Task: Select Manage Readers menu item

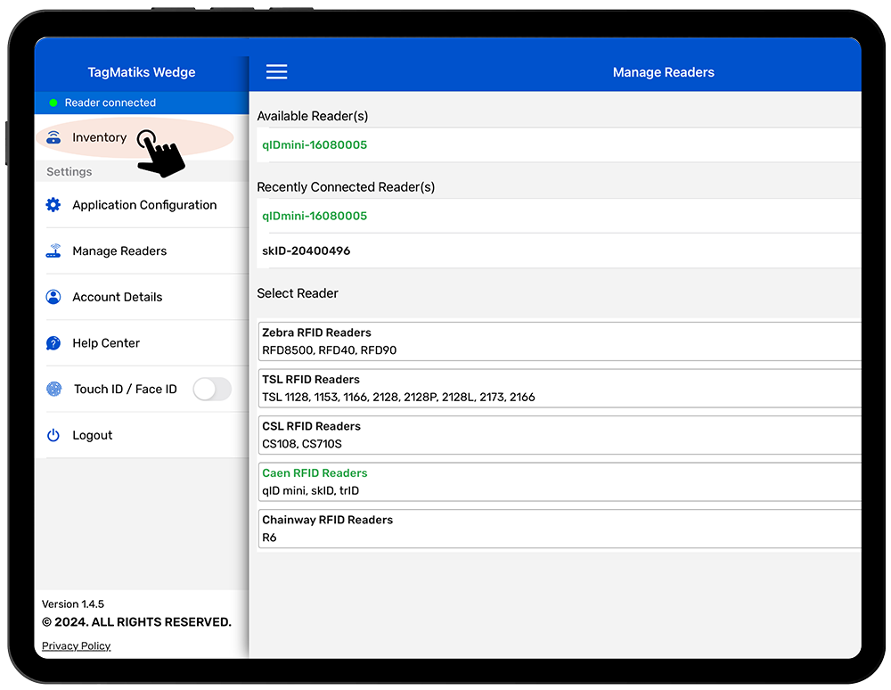Action: [x=119, y=251]
